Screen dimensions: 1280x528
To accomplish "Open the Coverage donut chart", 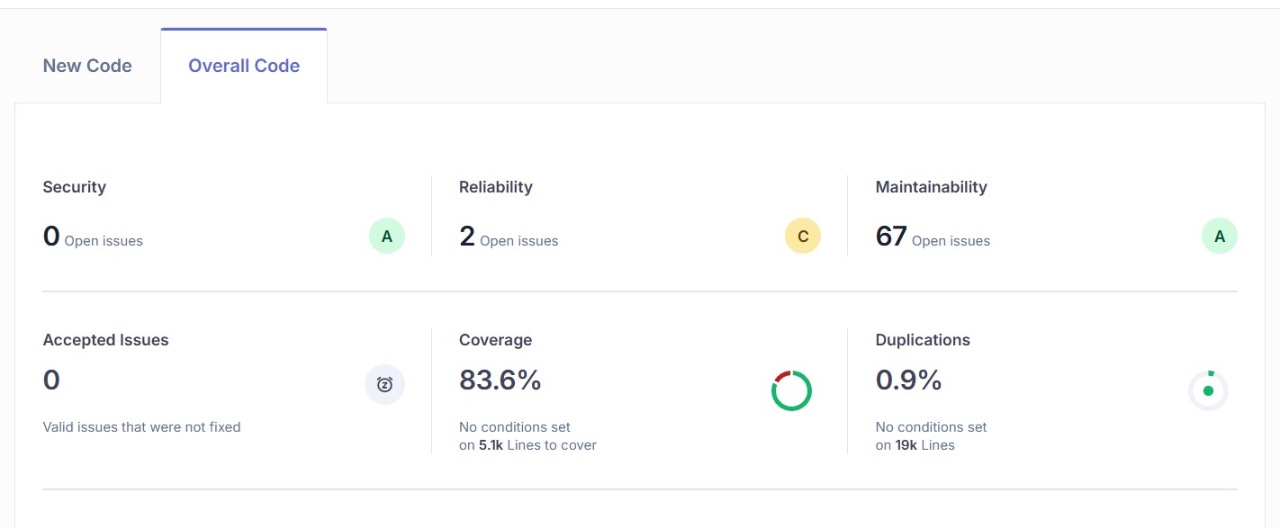I will 791,390.
